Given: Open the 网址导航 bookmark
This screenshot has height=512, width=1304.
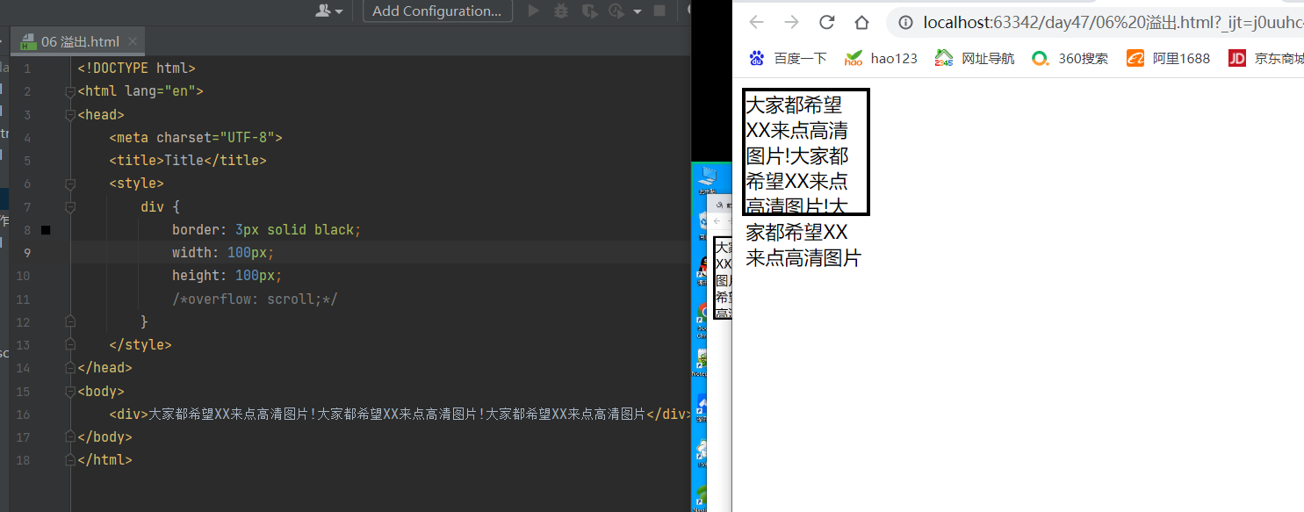Looking at the screenshot, I should click(x=975, y=58).
